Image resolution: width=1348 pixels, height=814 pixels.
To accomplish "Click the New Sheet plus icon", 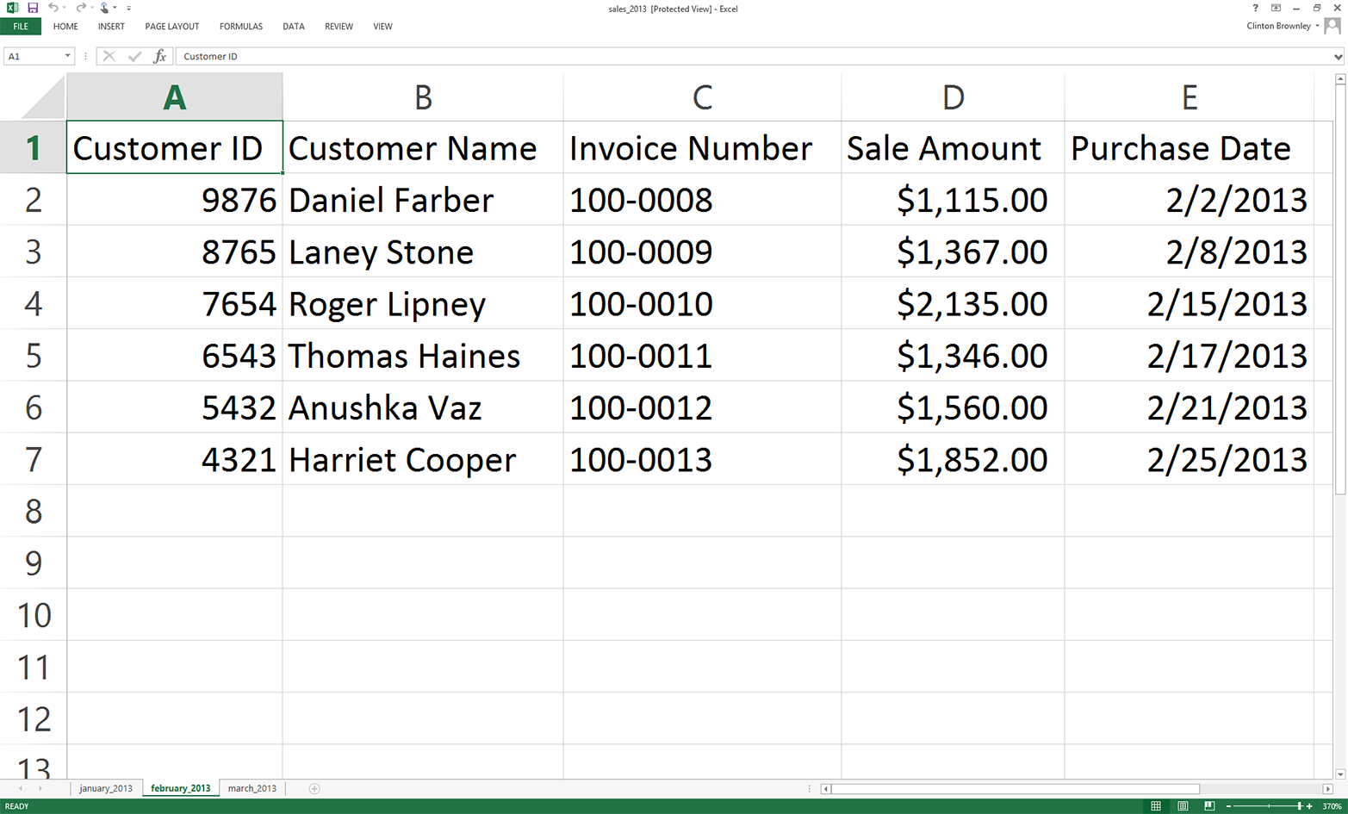I will (x=314, y=787).
